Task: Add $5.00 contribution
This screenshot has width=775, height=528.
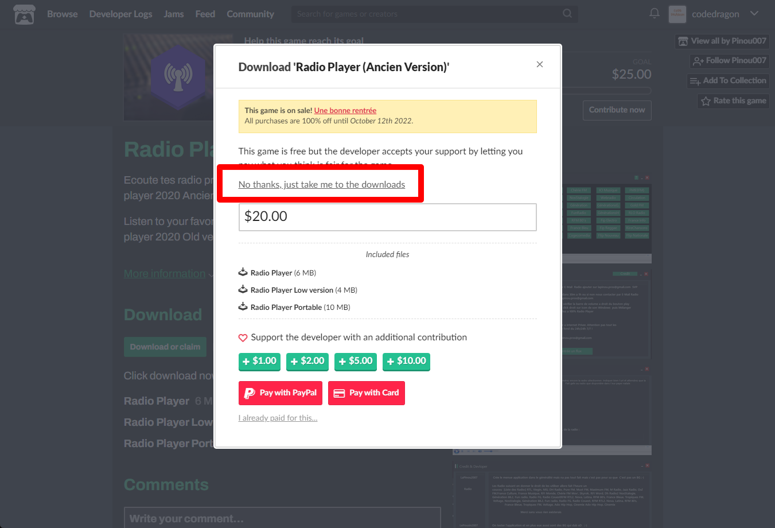Action: coord(356,361)
